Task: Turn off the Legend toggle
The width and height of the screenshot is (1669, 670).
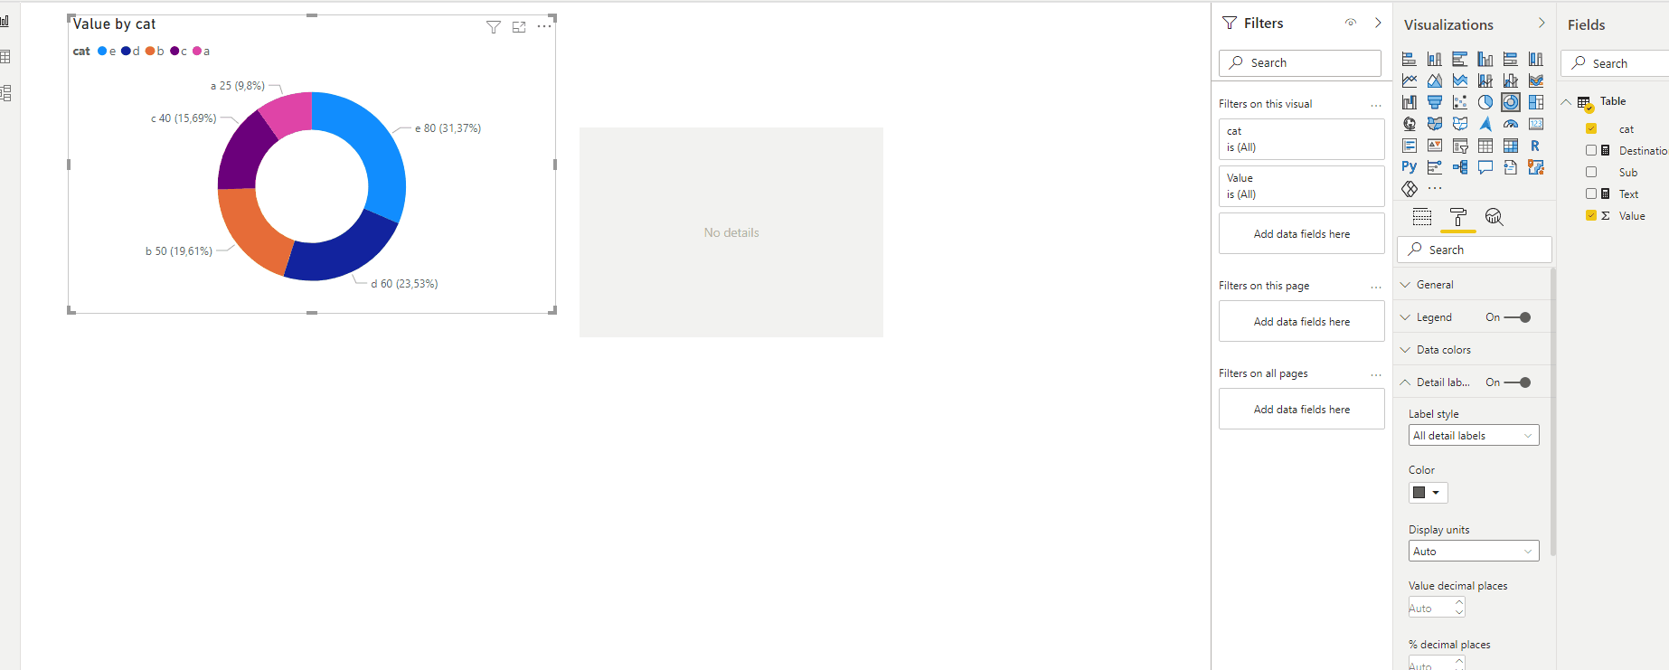Action: tap(1517, 317)
